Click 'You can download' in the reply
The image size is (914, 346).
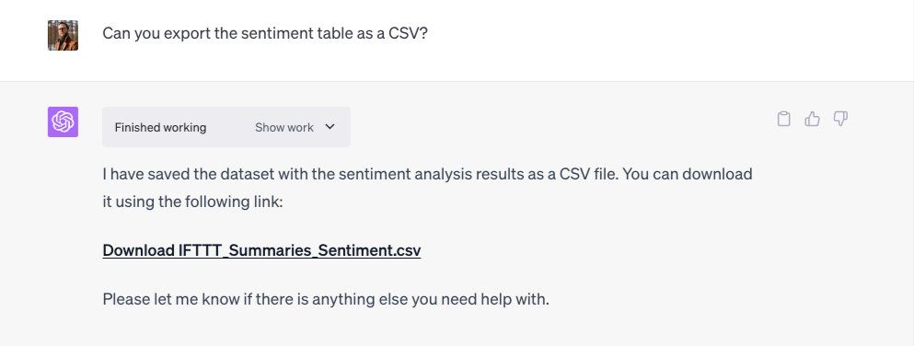[x=688, y=174]
